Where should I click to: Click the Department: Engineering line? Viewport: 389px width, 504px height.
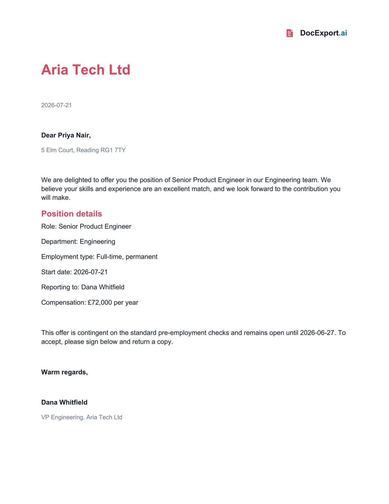click(x=78, y=241)
